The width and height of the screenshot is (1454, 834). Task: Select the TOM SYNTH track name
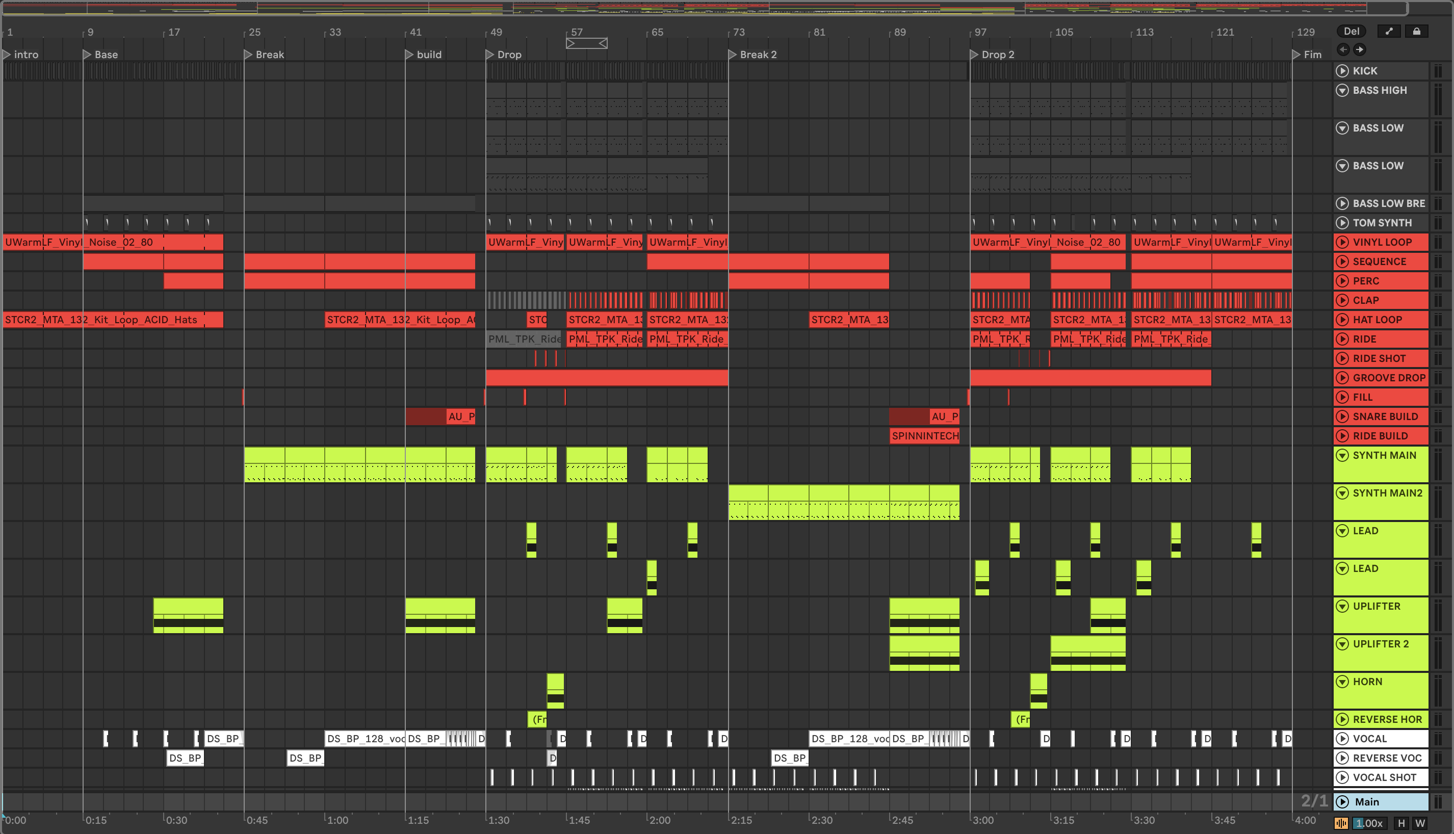[1382, 223]
